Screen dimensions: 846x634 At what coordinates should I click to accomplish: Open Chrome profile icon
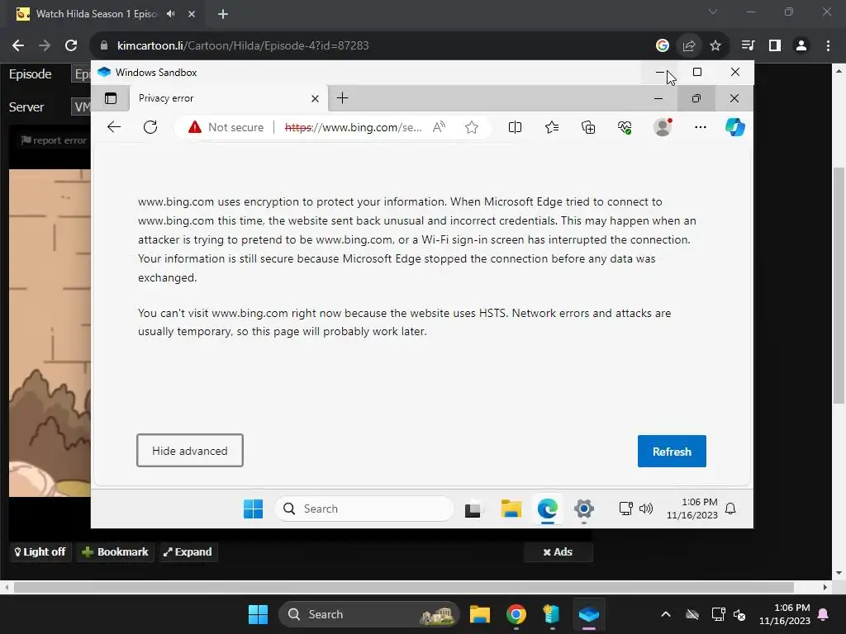801,46
